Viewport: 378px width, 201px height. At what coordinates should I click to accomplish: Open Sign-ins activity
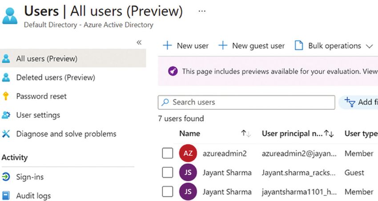[x=30, y=177]
